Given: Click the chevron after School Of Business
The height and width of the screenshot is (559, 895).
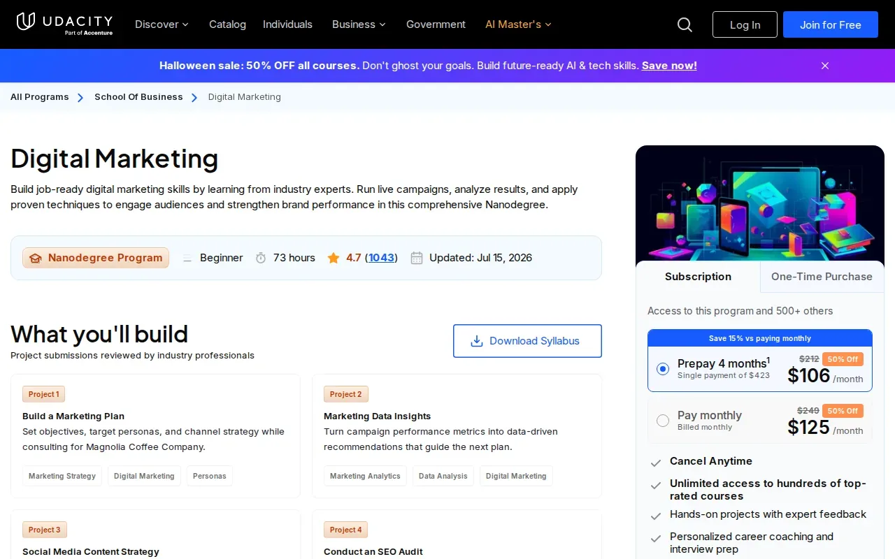Looking at the screenshot, I should click(195, 97).
